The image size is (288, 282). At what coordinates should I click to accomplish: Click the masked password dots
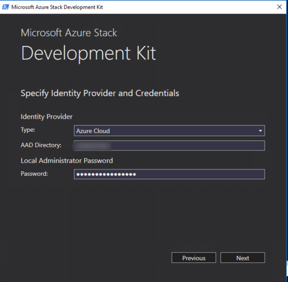tap(106, 174)
